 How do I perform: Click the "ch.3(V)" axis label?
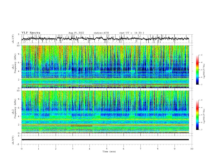[13, 140]
